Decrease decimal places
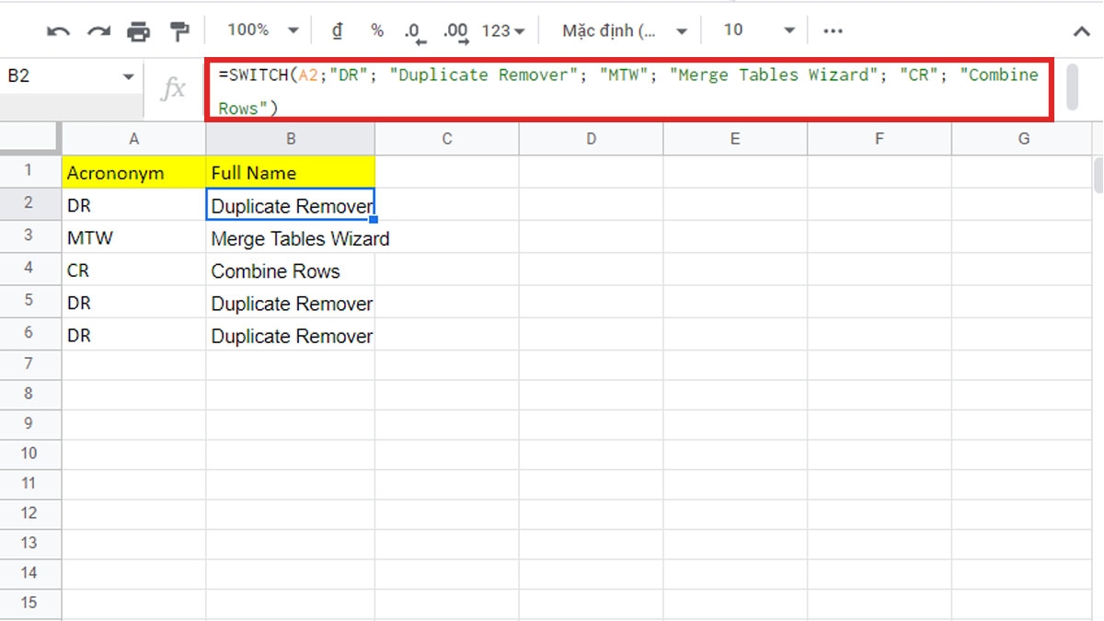Image resolution: width=1104 pixels, height=621 pixels. pos(413,29)
